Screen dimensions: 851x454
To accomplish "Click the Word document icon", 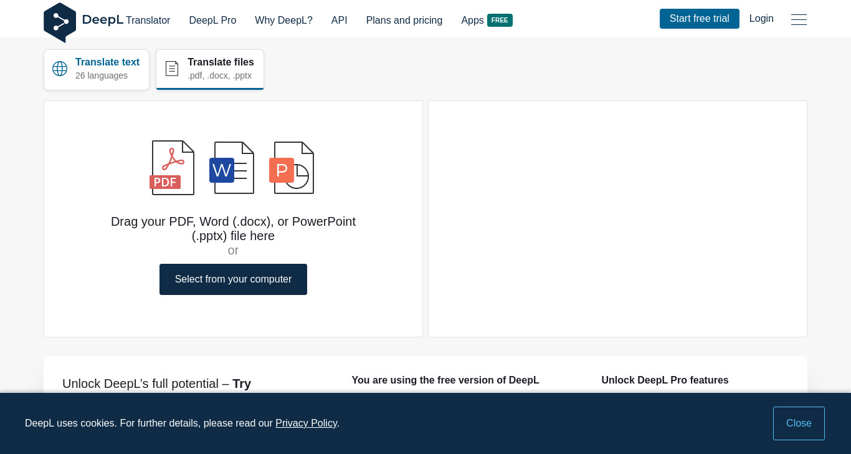I will click(232, 168).
